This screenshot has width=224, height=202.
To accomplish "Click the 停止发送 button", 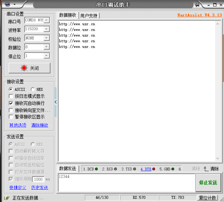I will pos(208,182).
